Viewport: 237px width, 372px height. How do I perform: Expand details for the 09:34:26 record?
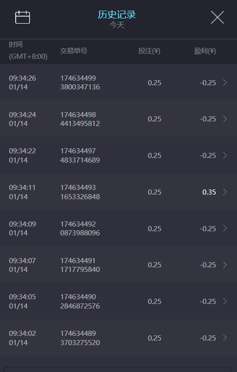point(225,82)
